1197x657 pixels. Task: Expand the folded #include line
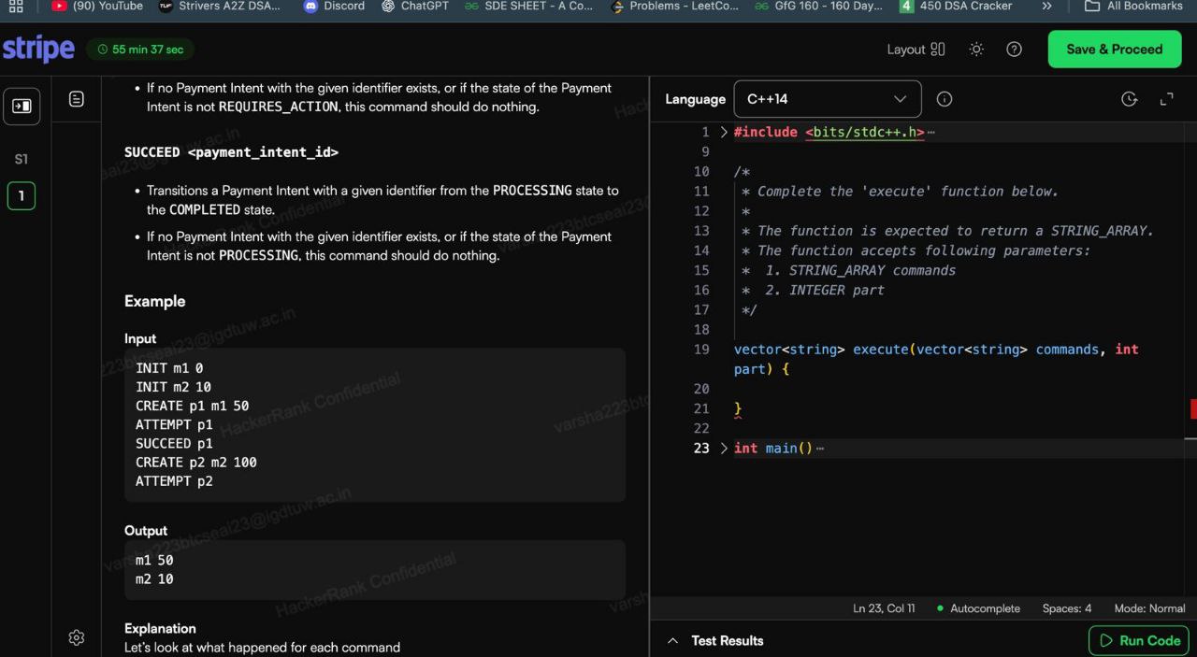coord(724,133)
